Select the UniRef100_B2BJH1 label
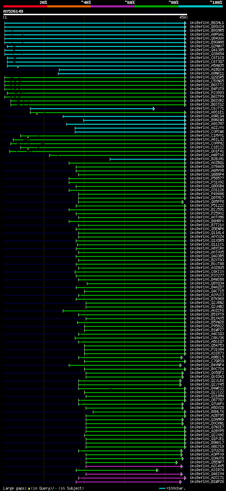The height and width of the screenshot is (491, 226). 207,159
